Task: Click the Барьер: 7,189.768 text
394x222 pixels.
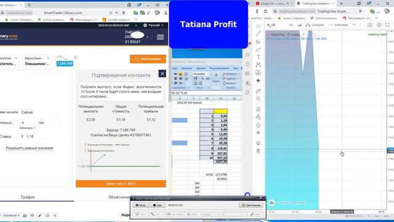Action: pyautogui.click(x=121, y=130)
